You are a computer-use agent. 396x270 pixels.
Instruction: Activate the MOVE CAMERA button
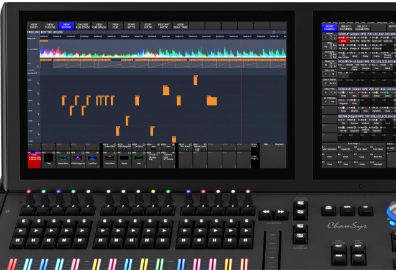329,27
